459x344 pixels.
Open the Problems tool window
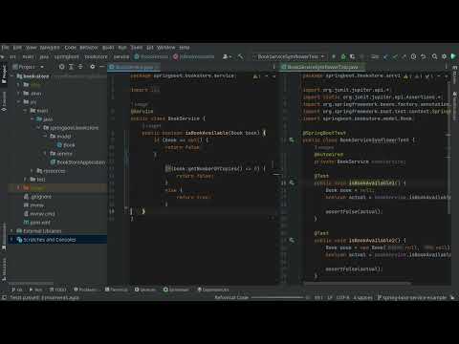click(85, 290)
